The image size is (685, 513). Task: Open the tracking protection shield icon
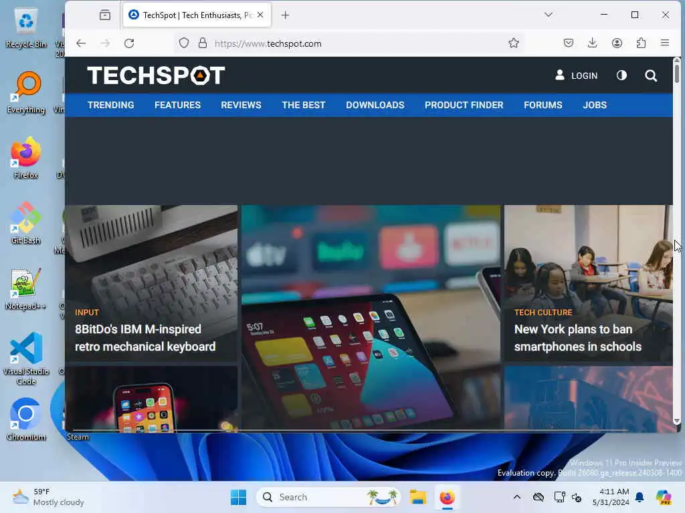pos(184,43)
